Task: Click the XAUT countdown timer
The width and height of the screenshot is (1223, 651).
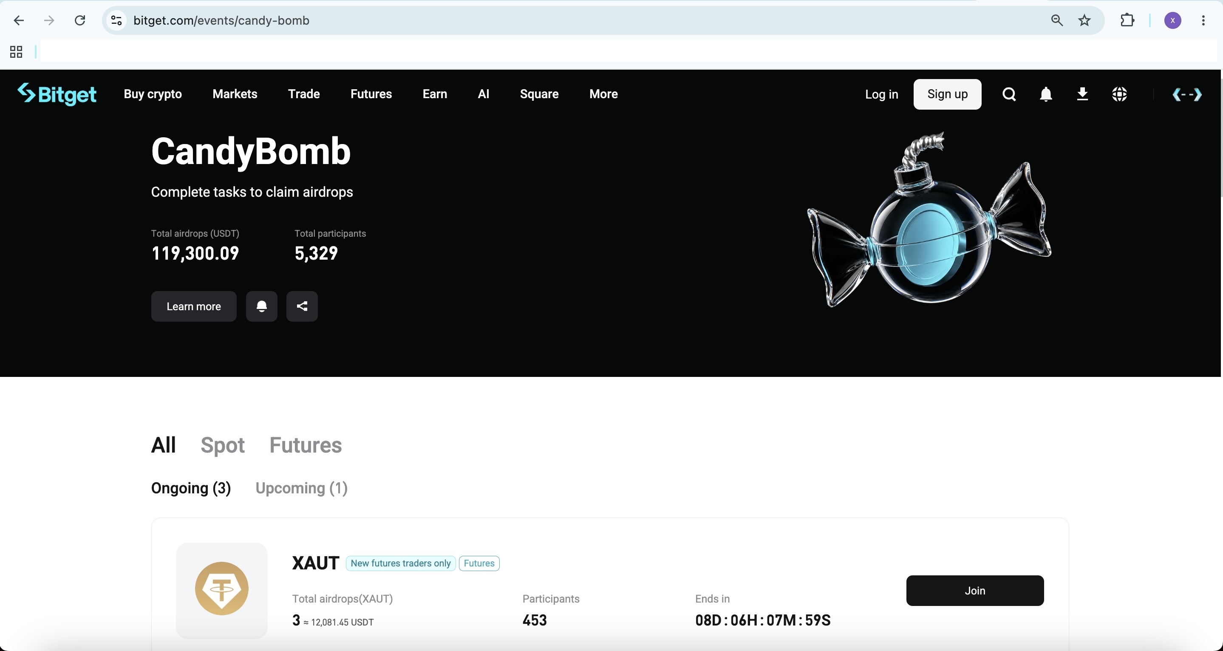Action: 763,620
